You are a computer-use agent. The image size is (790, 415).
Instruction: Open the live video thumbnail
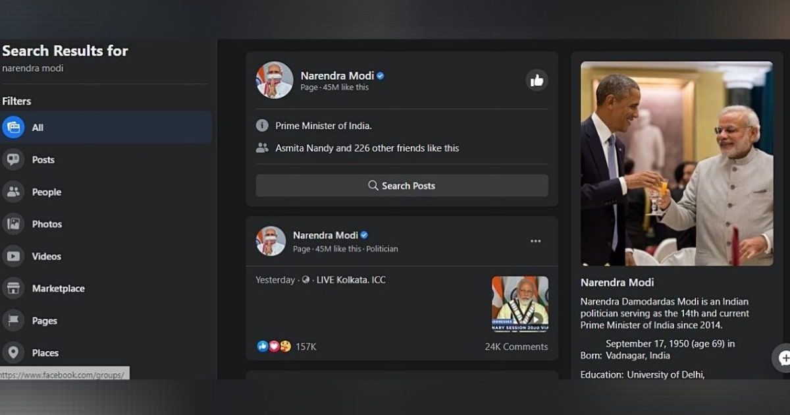tap(519, 304)
